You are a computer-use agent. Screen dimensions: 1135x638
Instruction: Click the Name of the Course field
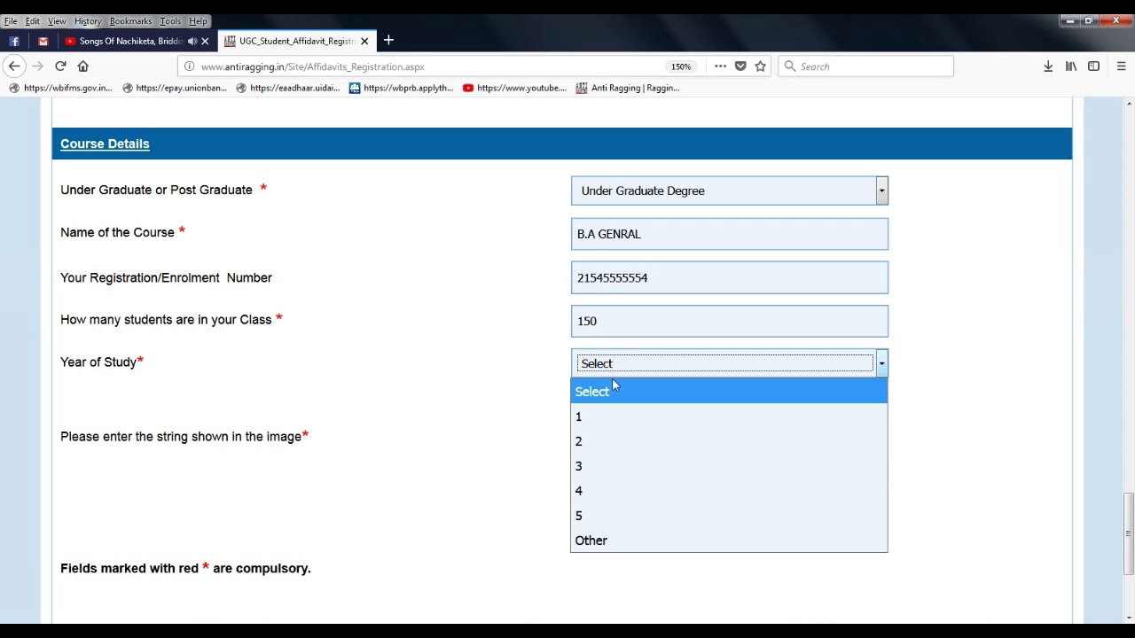click(x=730, y=234)
